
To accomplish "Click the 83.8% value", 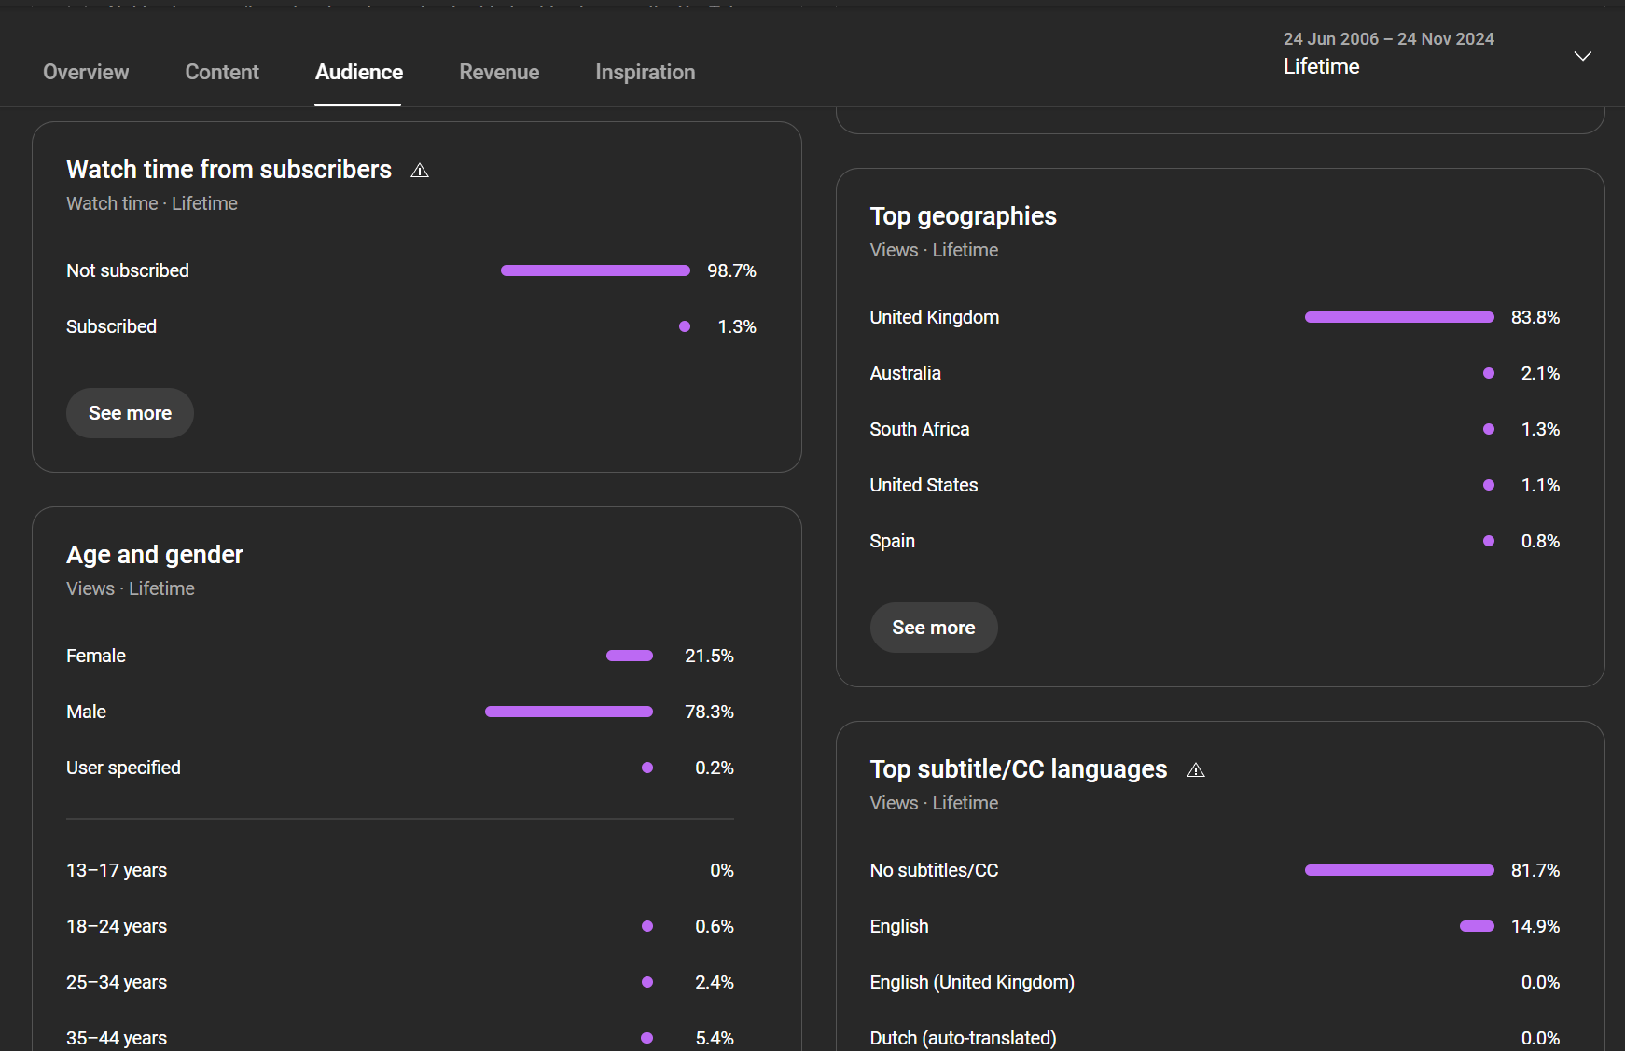I will (1535, 317).
